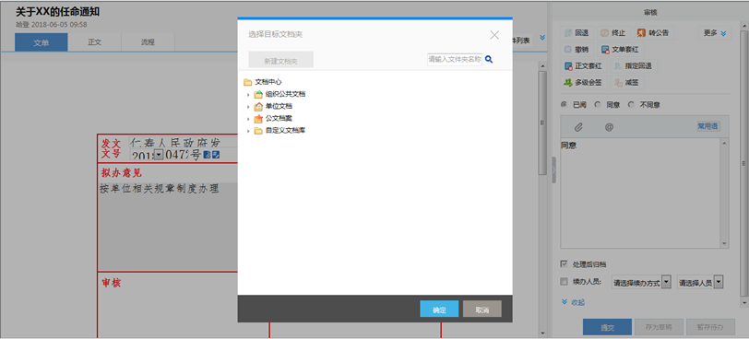The image size is (749, 339).
Task: Click the 文单套红 action icon button
Action: point(620,50)
